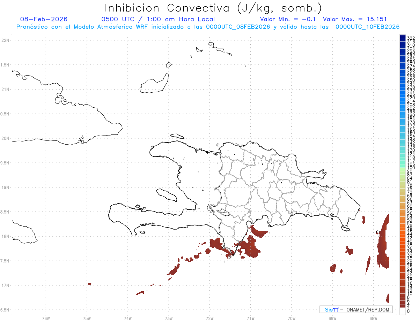Screen dimensions: 419x323
Task: Click the '18N' latitude label
Action: tap(5, 236)
